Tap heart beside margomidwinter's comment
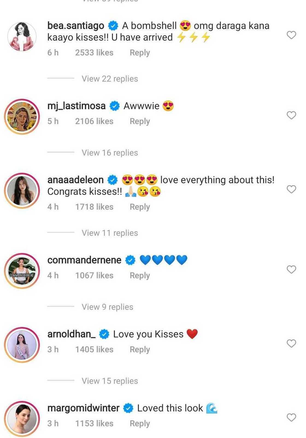The height and width of the screenshot is (438, 306). pyautogui.click(x=291, y=417)
